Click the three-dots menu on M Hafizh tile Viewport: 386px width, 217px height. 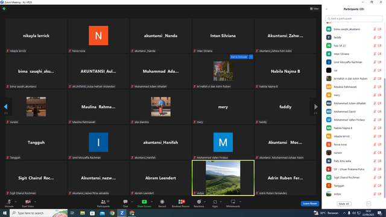(x=251, y=57)
